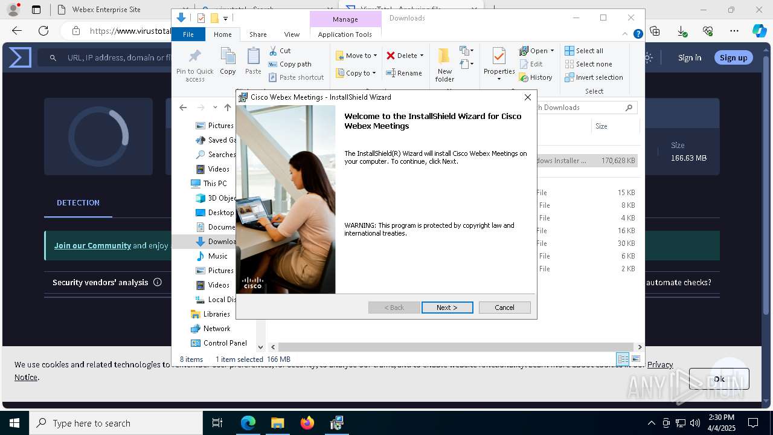This screenshot has width=773, height=435.
Task: Open the File tab in Explorer
Action: pyautogui.click(x=188, y=34)
